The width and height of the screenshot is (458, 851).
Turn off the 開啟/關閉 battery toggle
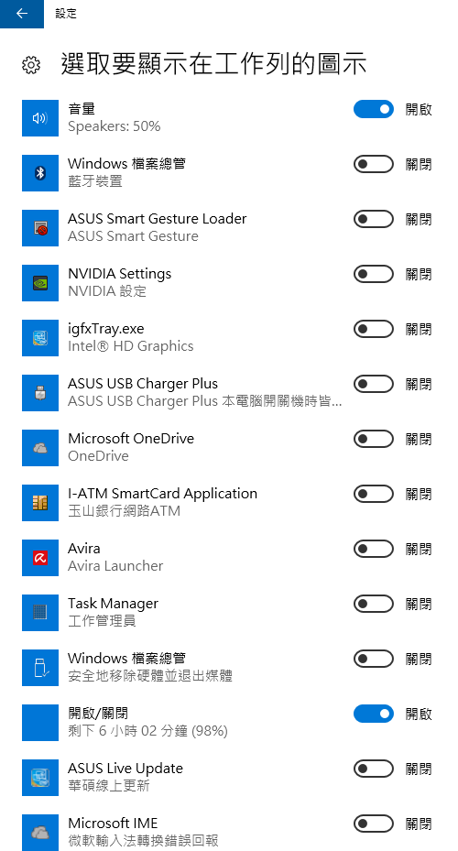pyautogui.click(x=374, y=714)
